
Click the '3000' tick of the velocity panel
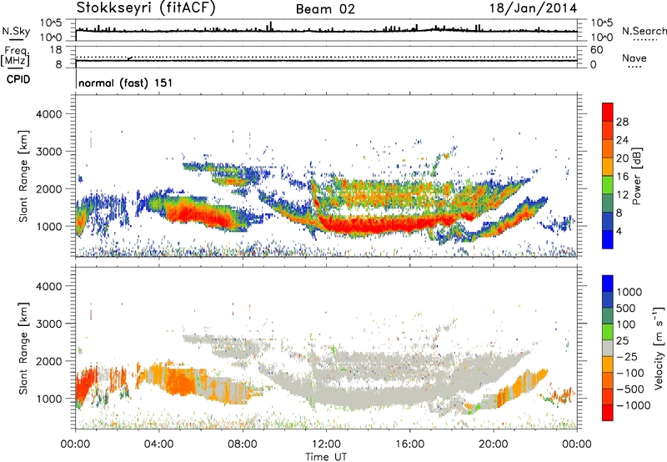pyautogui.click(x=49, y=324)
